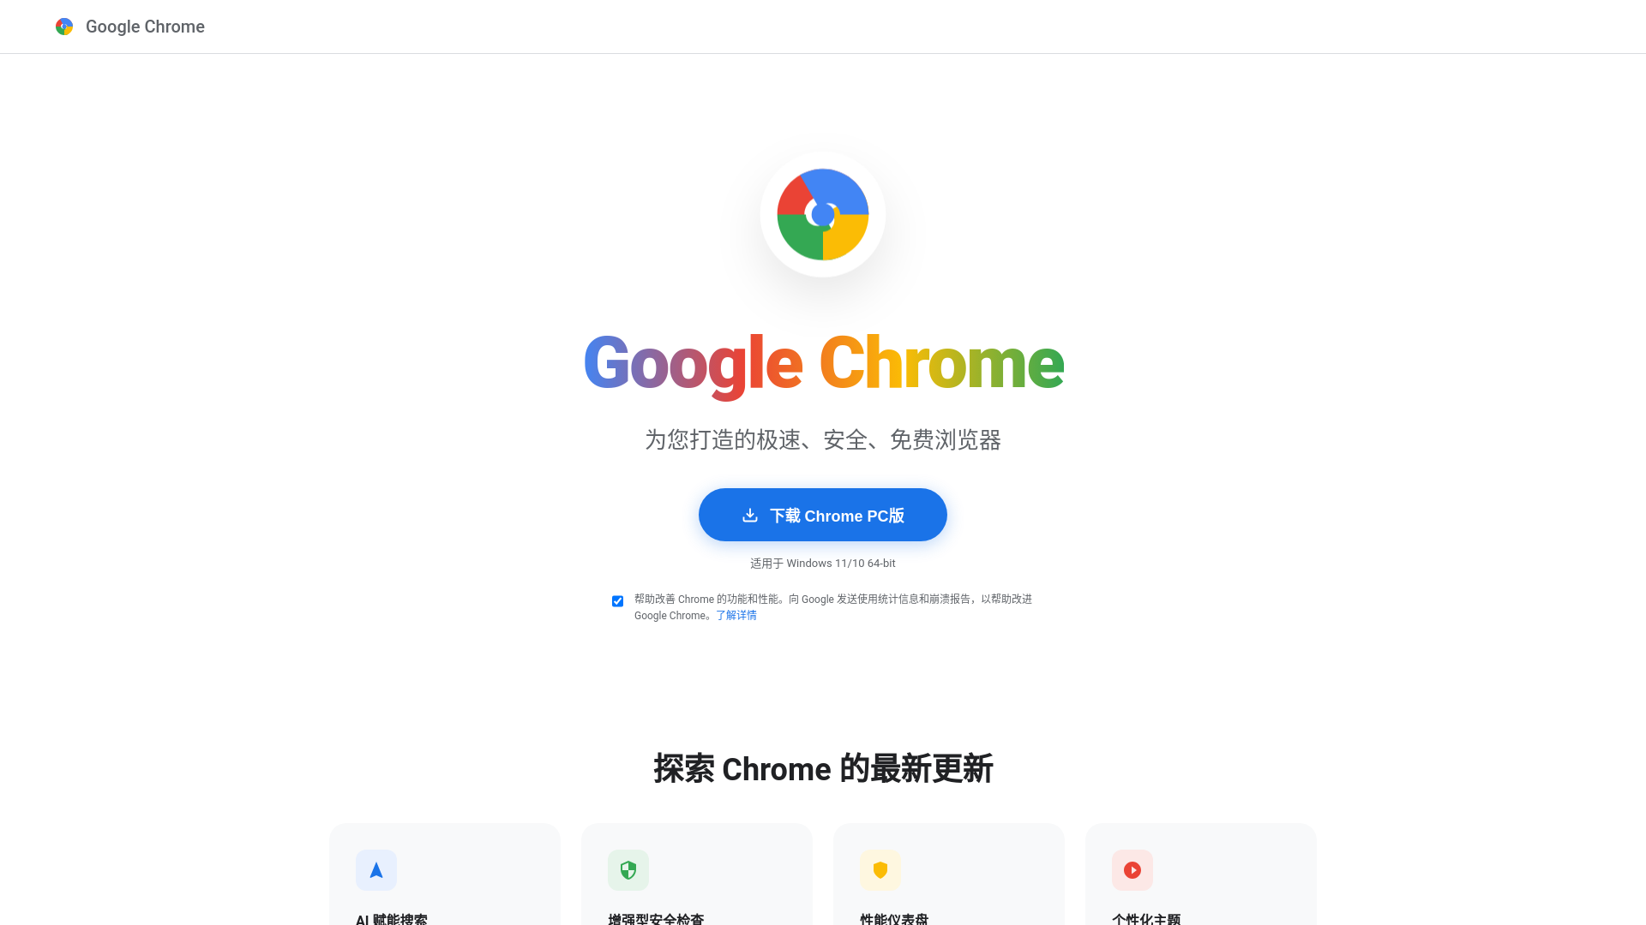Click the green security shield icon
The width and height of the screenshot is (1646, 925).
pos(628,870)
